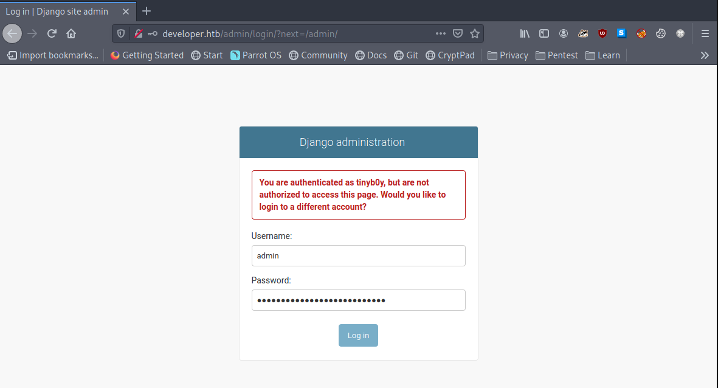Open the Privacy bookmarks folder

click(x=508, y=55)
